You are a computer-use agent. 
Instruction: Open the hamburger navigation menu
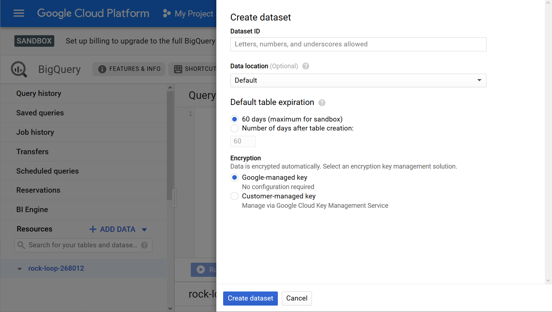tap(19, 13)
